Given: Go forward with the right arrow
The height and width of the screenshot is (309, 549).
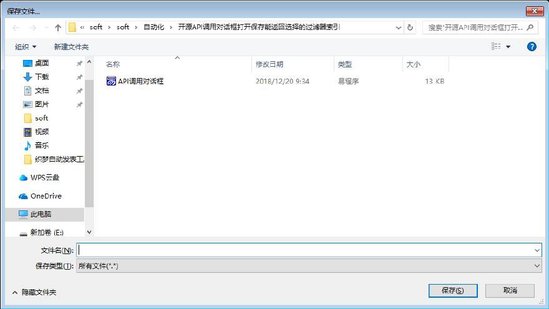Looking at the screenshot, I should click(x=32, y=27).
